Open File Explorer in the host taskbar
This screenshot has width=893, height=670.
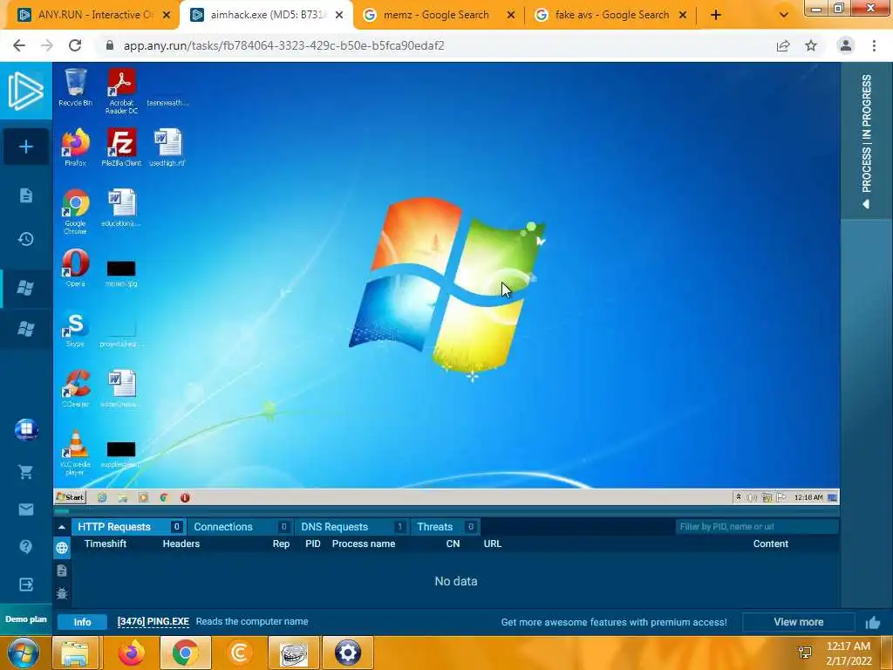click(75, 653)
